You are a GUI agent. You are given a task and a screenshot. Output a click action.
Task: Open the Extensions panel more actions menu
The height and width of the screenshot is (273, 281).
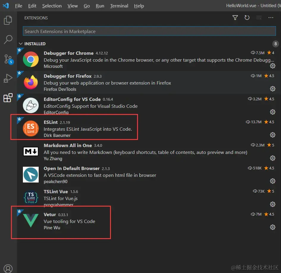271,18
